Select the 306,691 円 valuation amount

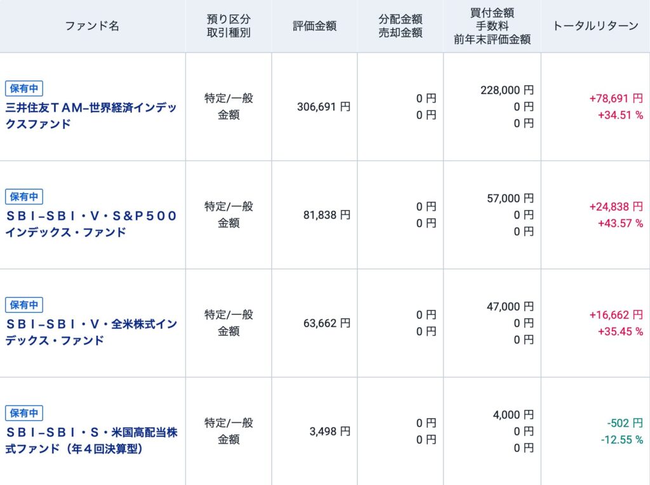[x=323, y=107]
